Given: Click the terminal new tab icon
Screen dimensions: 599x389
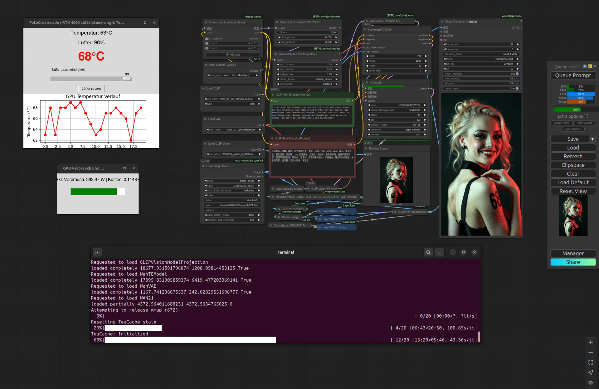Looking at the screenshot, I should pos(97,252).
